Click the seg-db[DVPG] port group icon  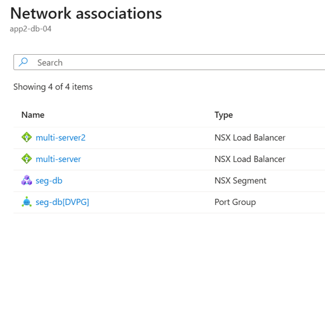tap(27, 202)
